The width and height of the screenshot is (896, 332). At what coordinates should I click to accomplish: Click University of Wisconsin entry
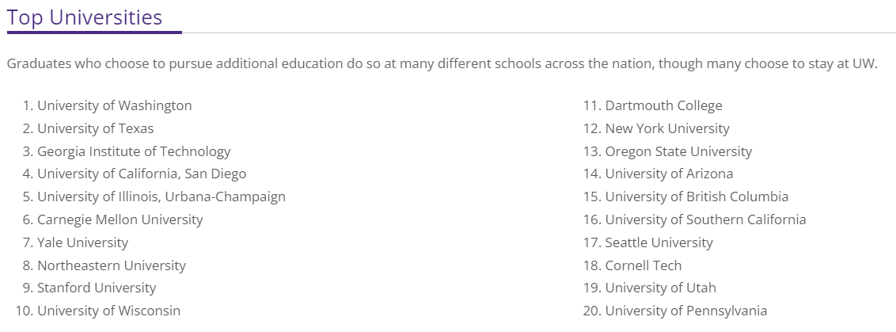(109, 311)
